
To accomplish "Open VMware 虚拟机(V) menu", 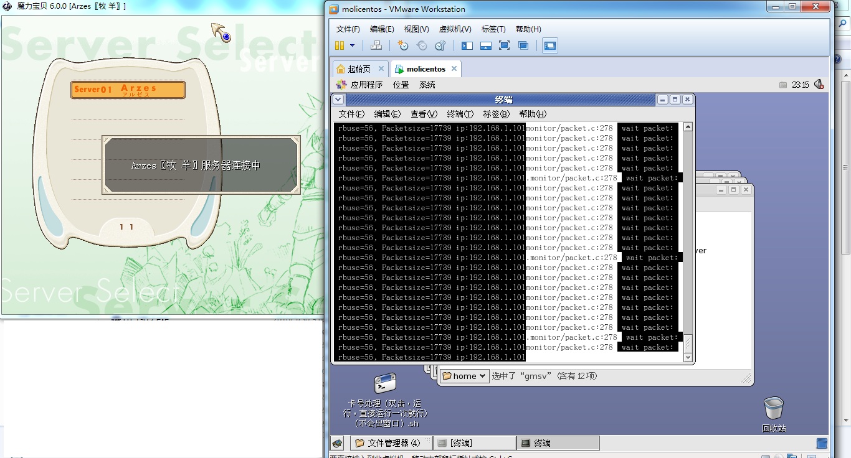I will 455,29.
